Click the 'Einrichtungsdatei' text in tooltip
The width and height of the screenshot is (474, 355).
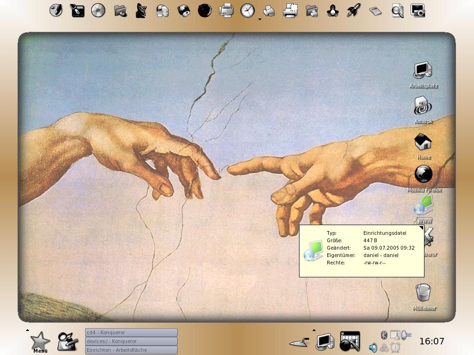[385, 233]
